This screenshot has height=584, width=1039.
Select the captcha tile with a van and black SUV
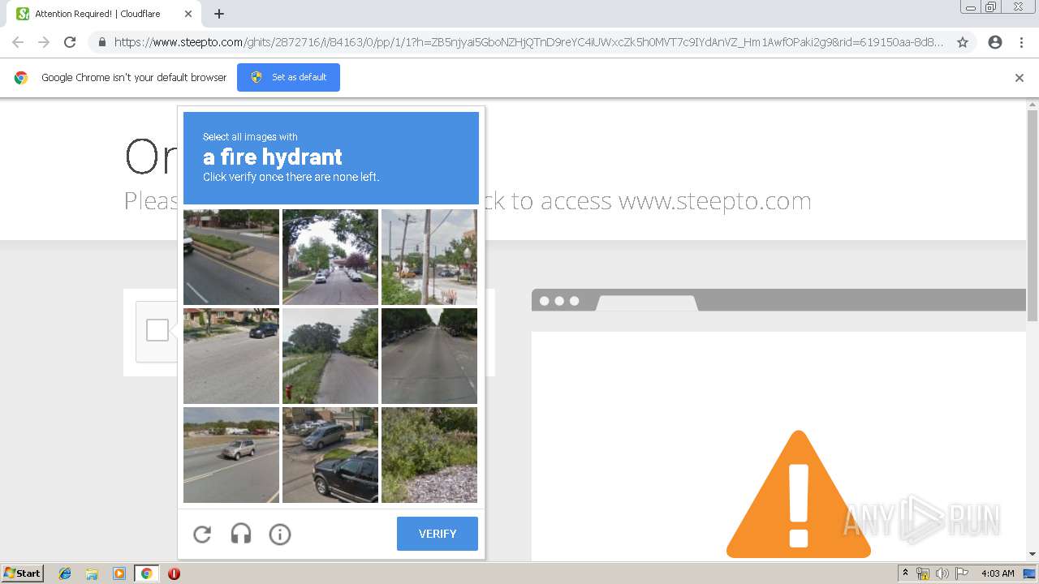point(330,455)
